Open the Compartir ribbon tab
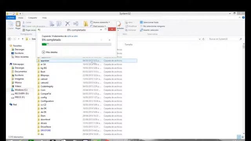This screenshot has width=251, height=141. [33, 18]
